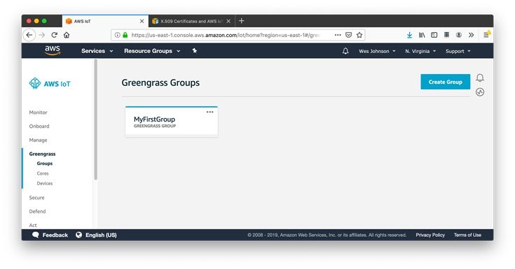Open Onboard in the sidebar
Image resolution: width=515 pixels, height=269 pixels.
39,126
